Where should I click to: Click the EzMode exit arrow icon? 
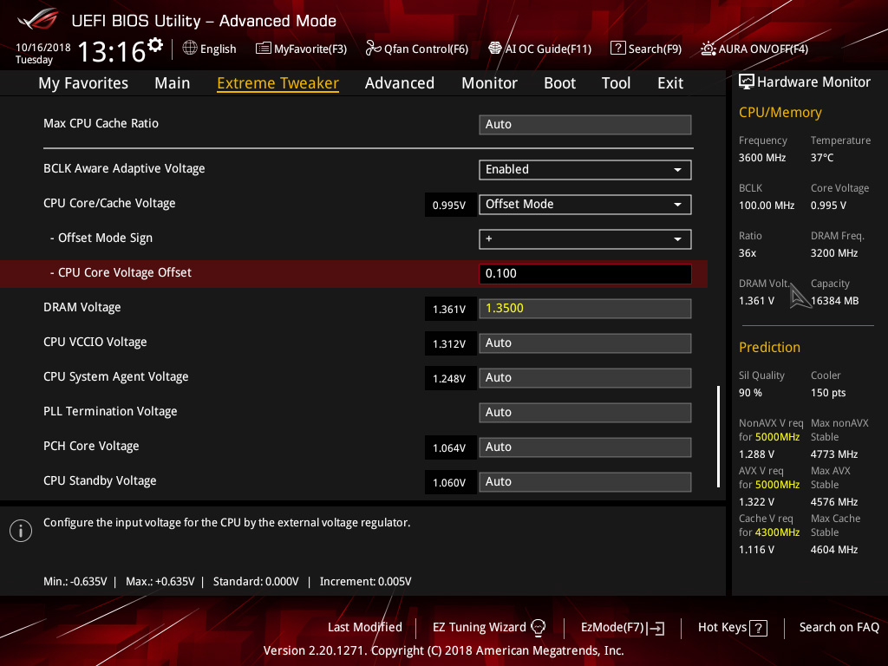tap(656, 628)
